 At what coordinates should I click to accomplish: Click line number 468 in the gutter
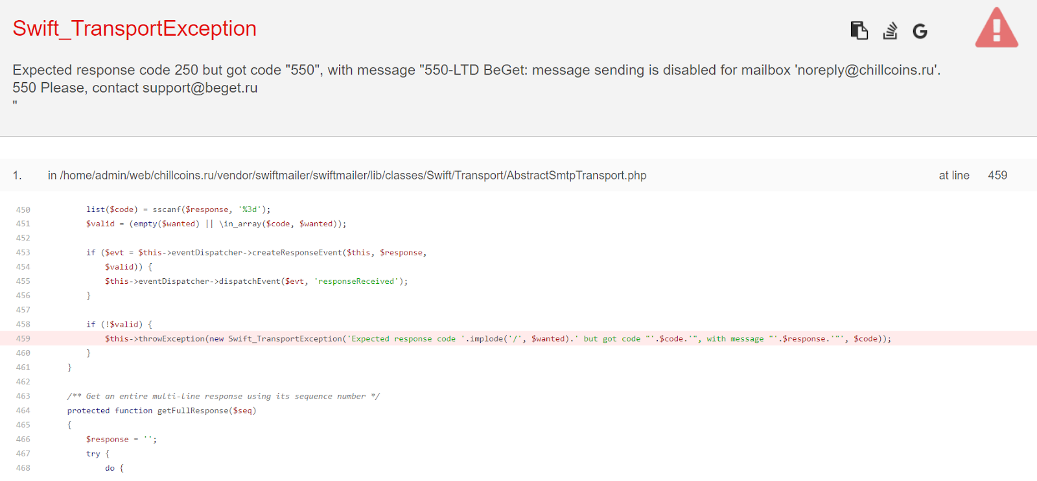click(23, 468)
